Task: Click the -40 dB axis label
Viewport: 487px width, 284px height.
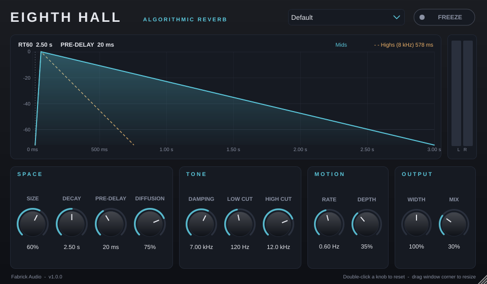Action: click(x=27, y=104)
